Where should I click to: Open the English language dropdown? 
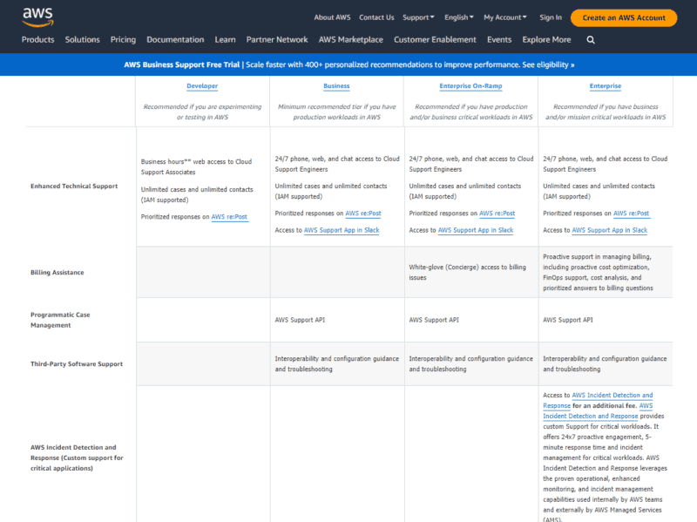(460, 16)
